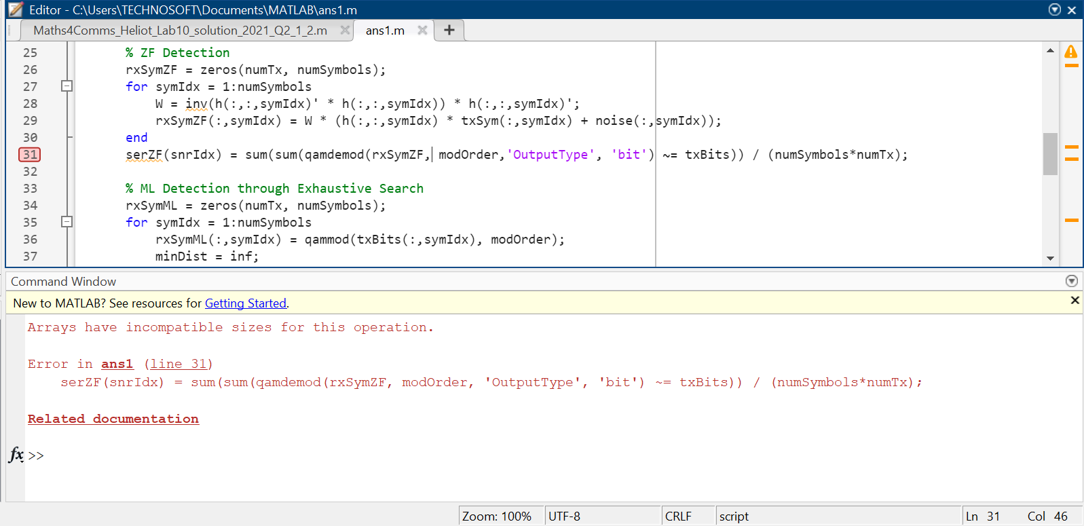Image resolution: width=1084 pixels, height=526 pixels.
Task: Go to line 31 error link
Action: point(179,364)
